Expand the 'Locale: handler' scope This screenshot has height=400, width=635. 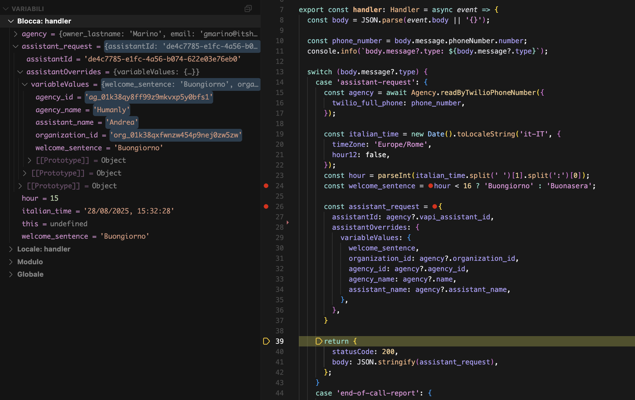click(11, 249)
